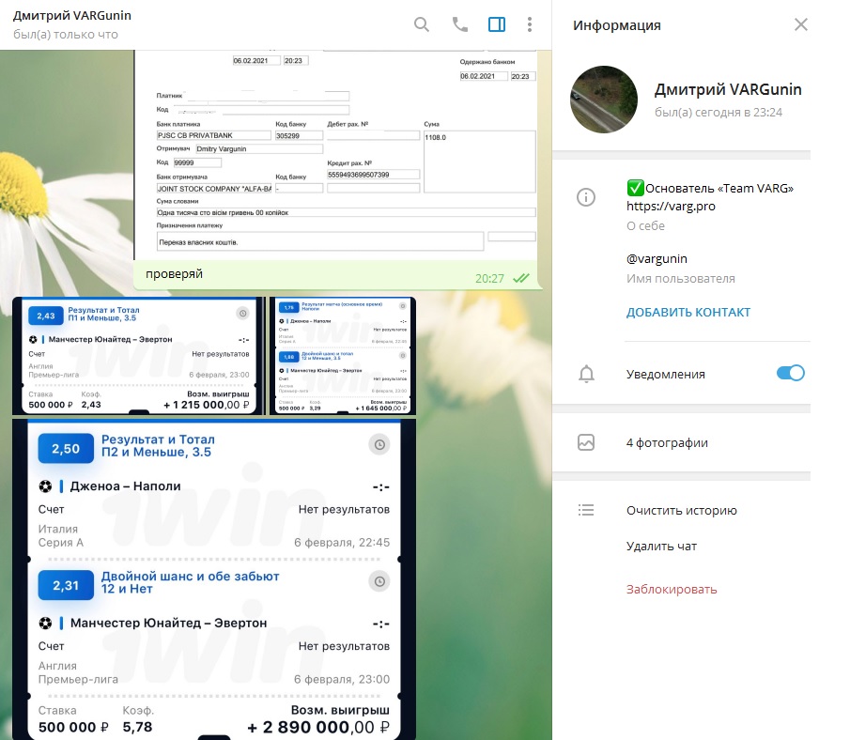The height and width of the screenshot is (740, 850).
Task: Toggle Уведомления notifications switch
Action: point(791,373)
